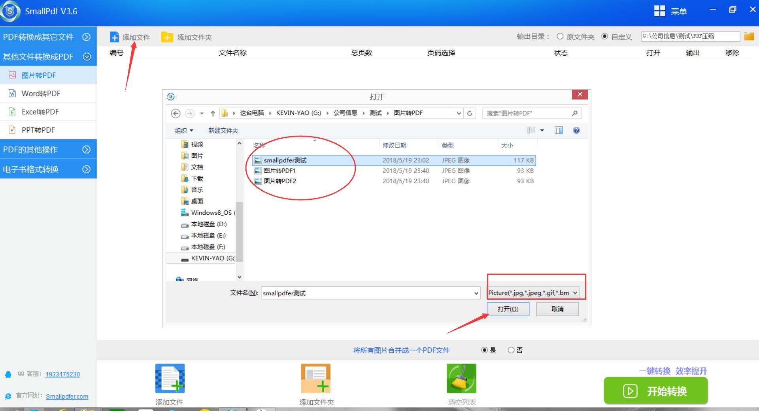The width and height of the screenshot is (759, 411).
Task: Open the view options dropdown arrow
Action: tap(542, 130)
